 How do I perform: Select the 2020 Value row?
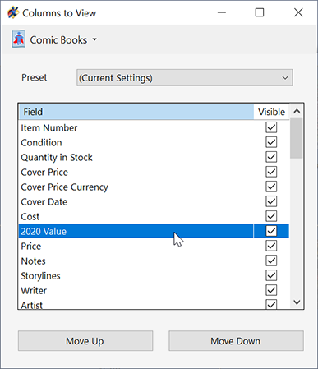point(154,231)
